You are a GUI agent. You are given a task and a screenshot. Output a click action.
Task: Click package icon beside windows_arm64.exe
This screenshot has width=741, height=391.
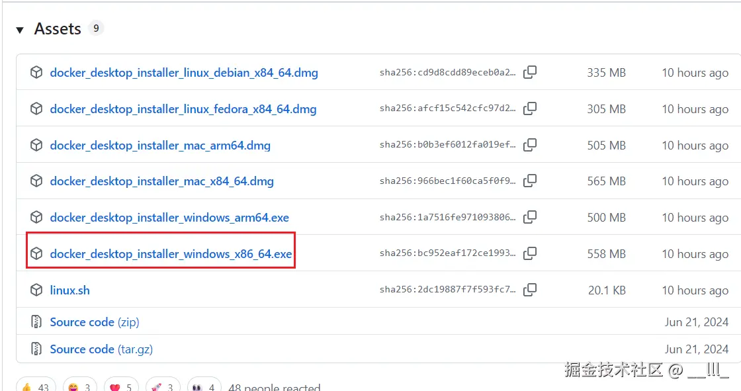pyautogui.click(x=36, y=218)
